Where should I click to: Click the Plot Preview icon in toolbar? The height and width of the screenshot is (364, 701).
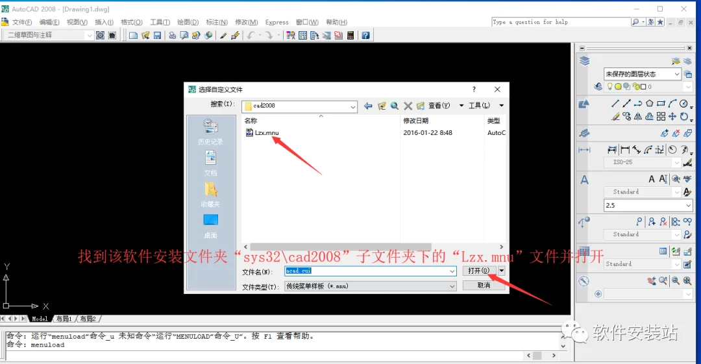pos(184,35)
